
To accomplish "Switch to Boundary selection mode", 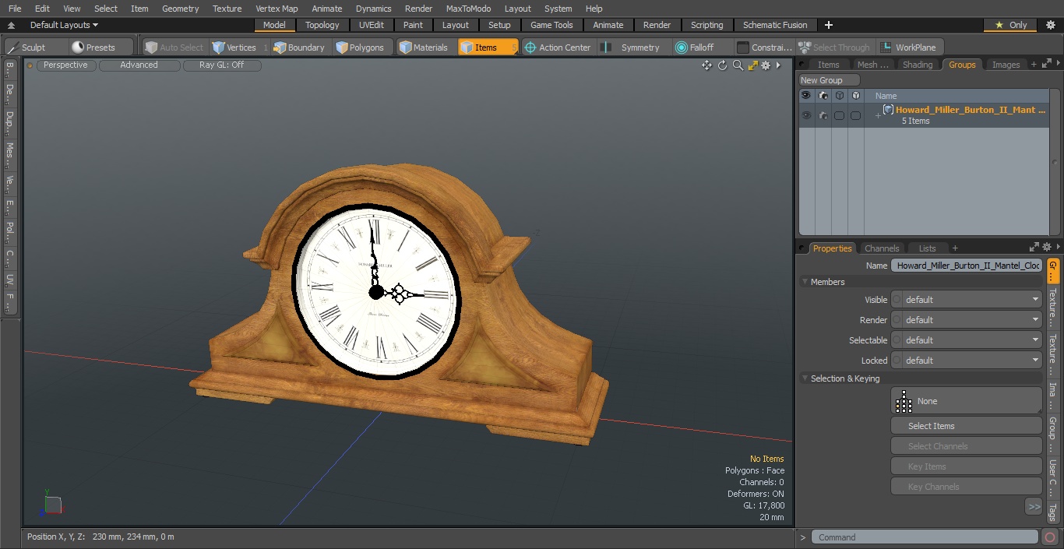I will coord(299,48).
